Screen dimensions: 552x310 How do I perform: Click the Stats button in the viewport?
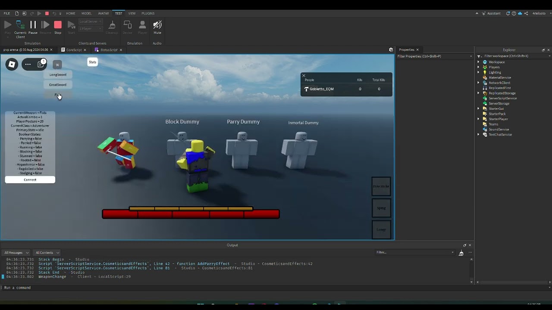[93, 62]
